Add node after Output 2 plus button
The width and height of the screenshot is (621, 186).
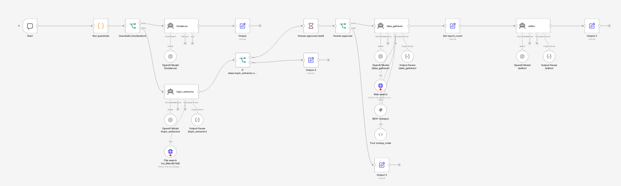609,26
